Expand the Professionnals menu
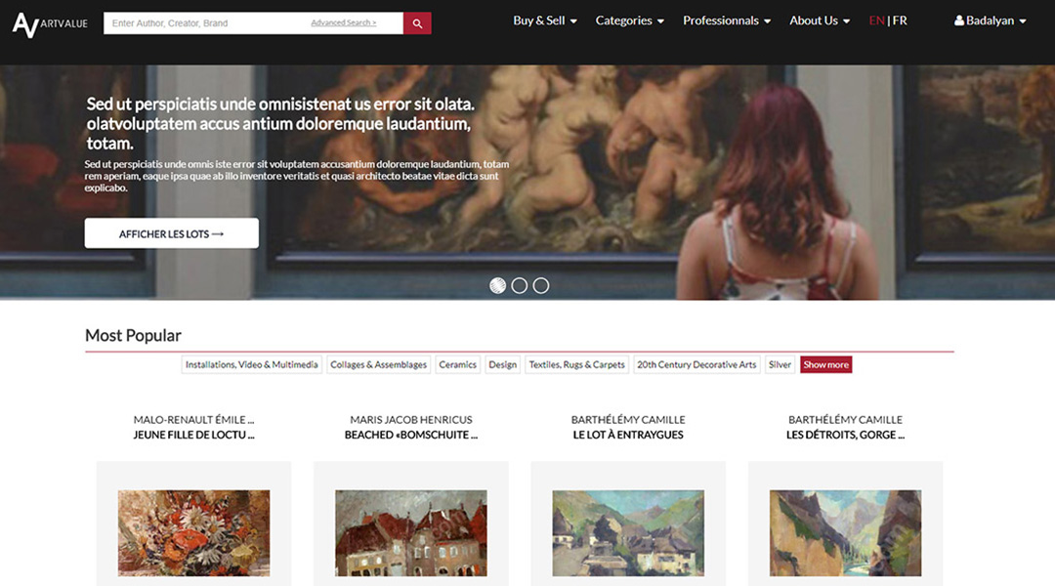This screenshot has height=586, width=1055. 726,21
